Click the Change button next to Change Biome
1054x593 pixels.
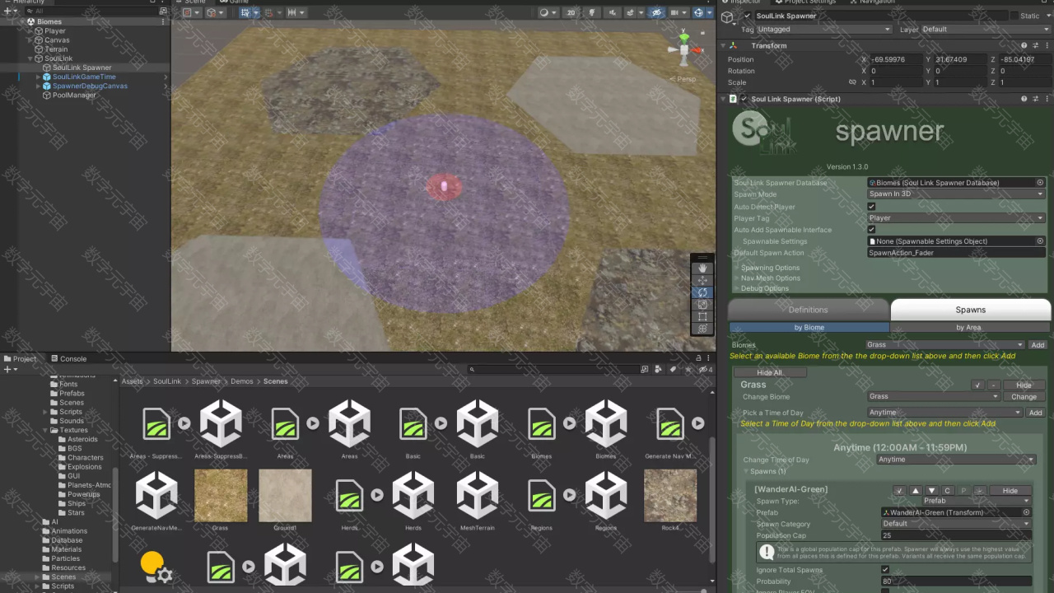click(x=1024, y=397)
